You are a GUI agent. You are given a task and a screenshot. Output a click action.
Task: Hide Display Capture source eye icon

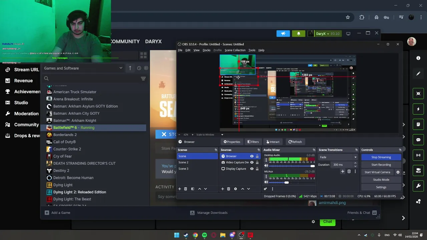pos(252,169)
